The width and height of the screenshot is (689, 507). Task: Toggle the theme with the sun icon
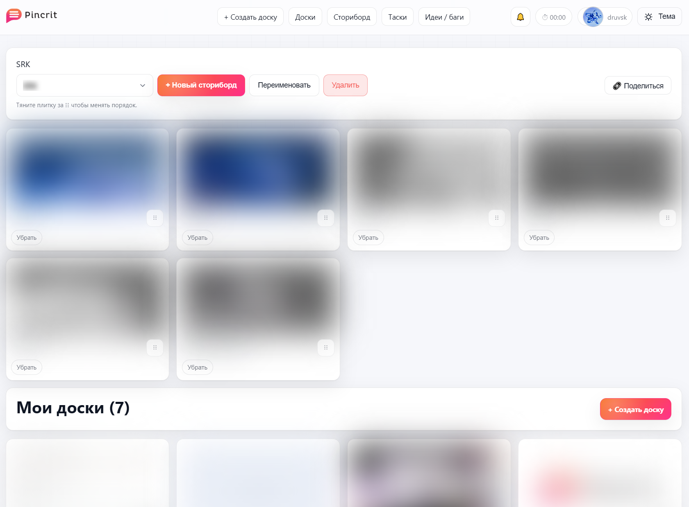pyautogui.click(x=648, y=16)
